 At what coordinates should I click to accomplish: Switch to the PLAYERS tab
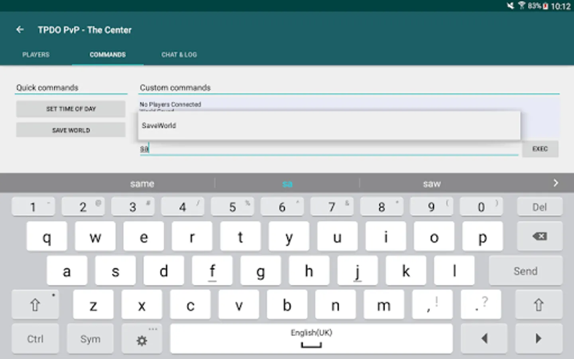pyautogui.click(x=35, y=55)
